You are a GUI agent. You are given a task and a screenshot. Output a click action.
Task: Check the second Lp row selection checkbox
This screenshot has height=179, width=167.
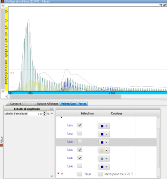coord(80,133)
